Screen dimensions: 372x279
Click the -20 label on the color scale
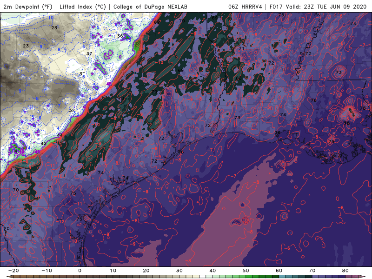click(13, 271)
